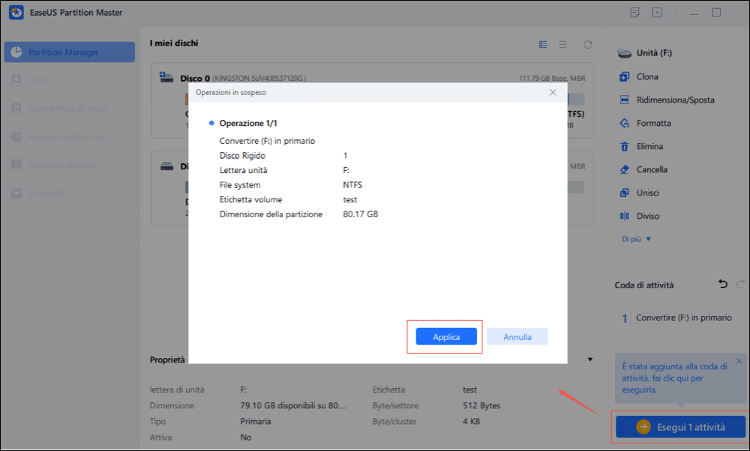Click the EaseUS Partition Master logo icon
750x451 pixels.
point(16,13)
